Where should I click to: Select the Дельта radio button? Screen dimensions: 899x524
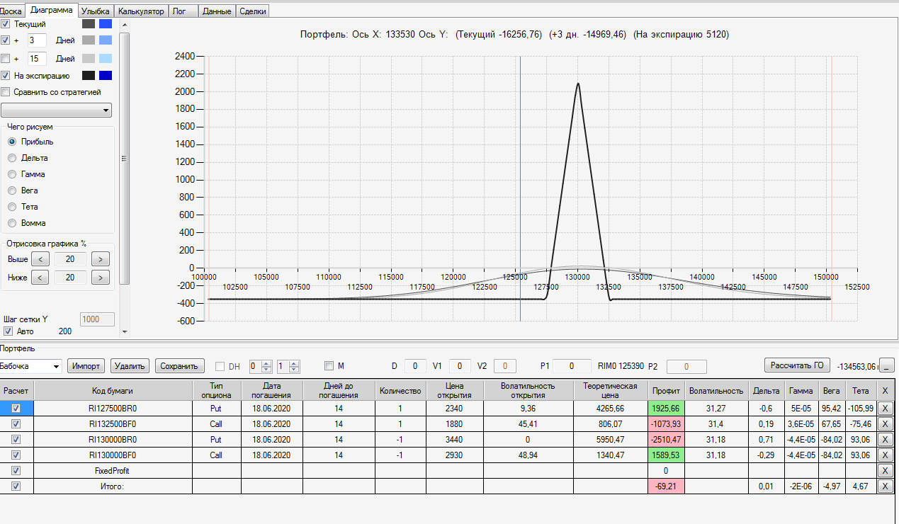point(12,158)
